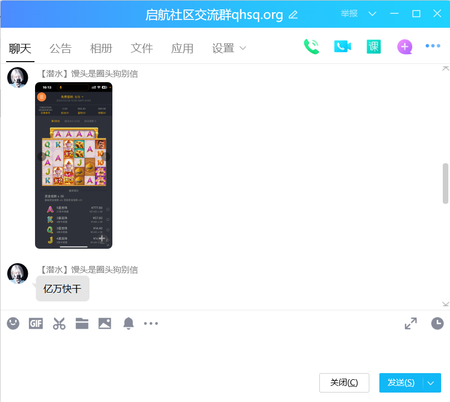The image size is (450, 402).
Task: Minimize the chat window
Action: pos(394,13)
